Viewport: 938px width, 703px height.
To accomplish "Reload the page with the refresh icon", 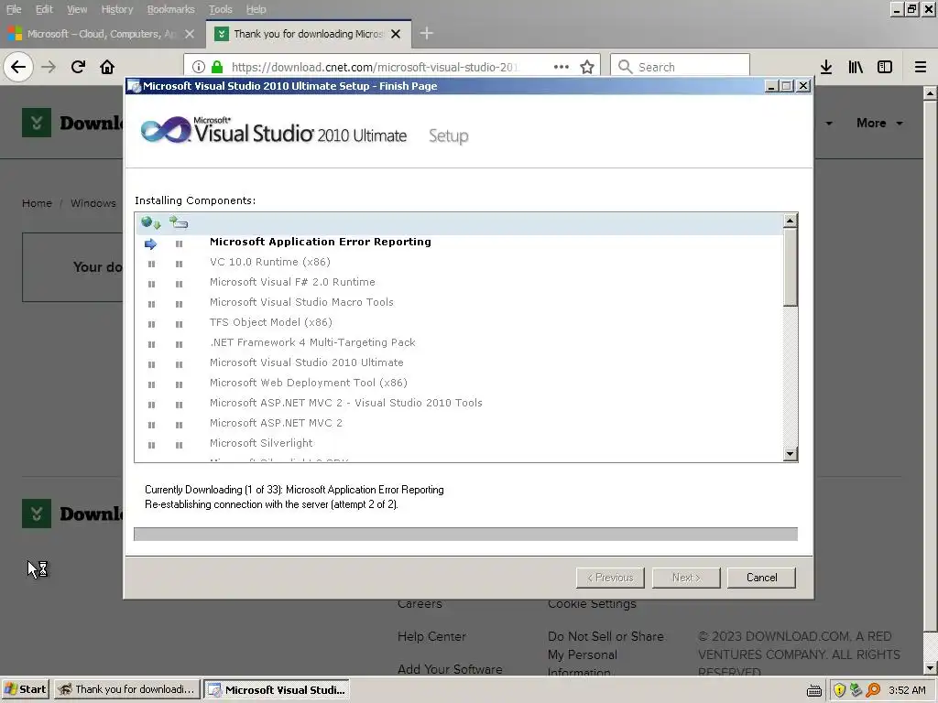I will tap(78, 67).
